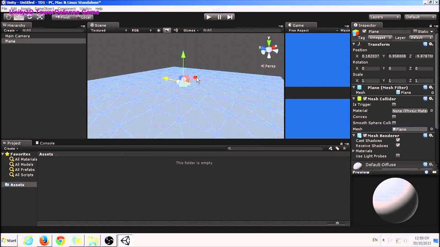Start Play mode
The height and width of the screenshot is (247, 440).
click(208, 17)
